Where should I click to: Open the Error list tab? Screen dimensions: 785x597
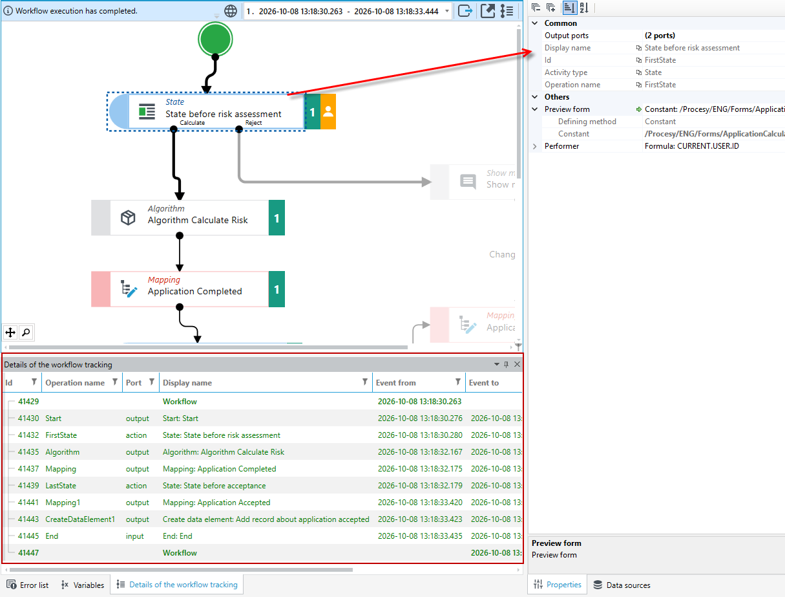click(x=28, y=585)
